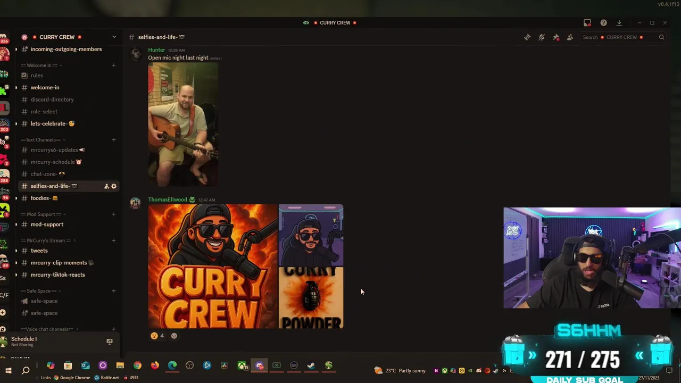Click Hunter's avatar beside his message
Image resolution: width=681 pixels, height=383 pixels.
[x=136, y=53]
